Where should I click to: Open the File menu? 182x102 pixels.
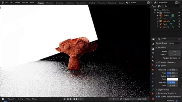[x=6, y=3]
